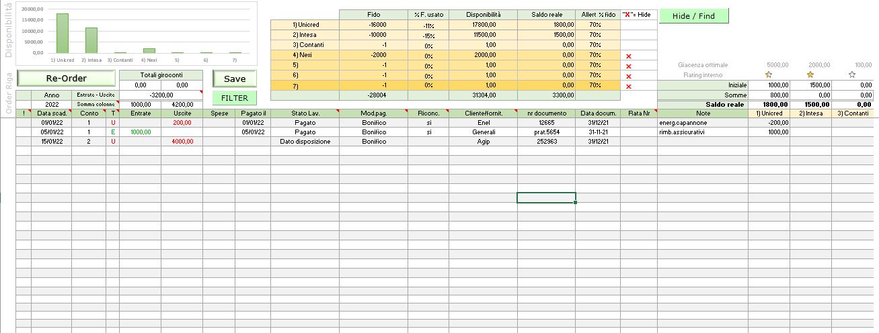Click the red X hide marker for row 4) Nexi

629,57
